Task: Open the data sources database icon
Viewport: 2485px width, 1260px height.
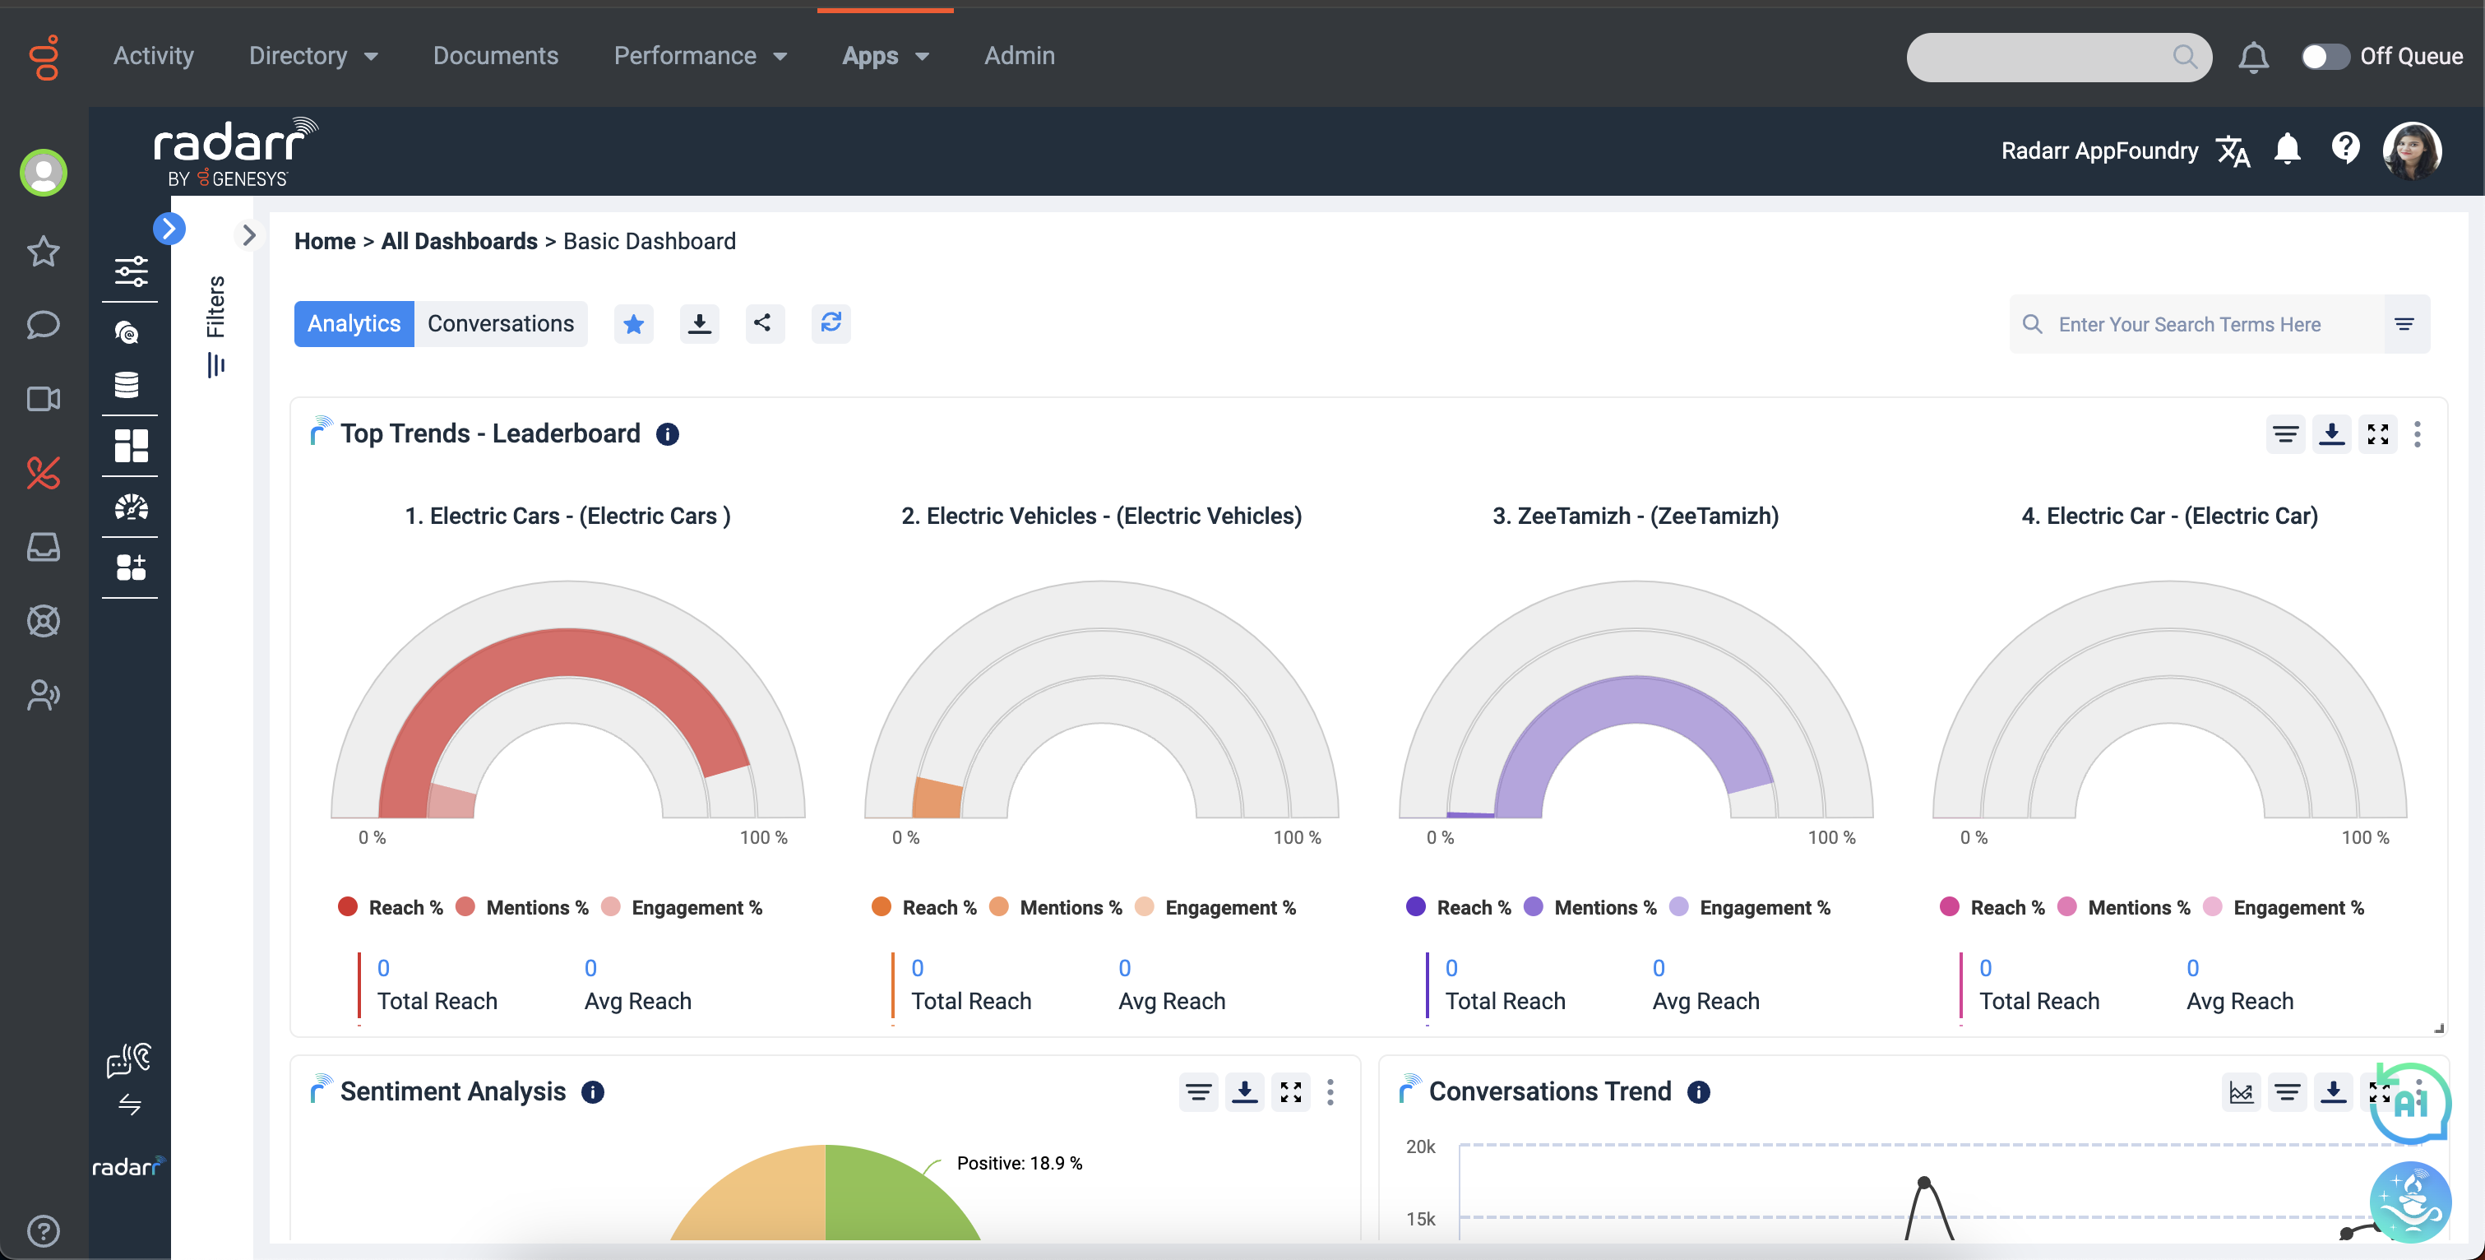Action: click(x=130, y=385)
